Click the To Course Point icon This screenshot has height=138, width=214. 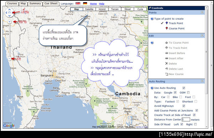167,43
